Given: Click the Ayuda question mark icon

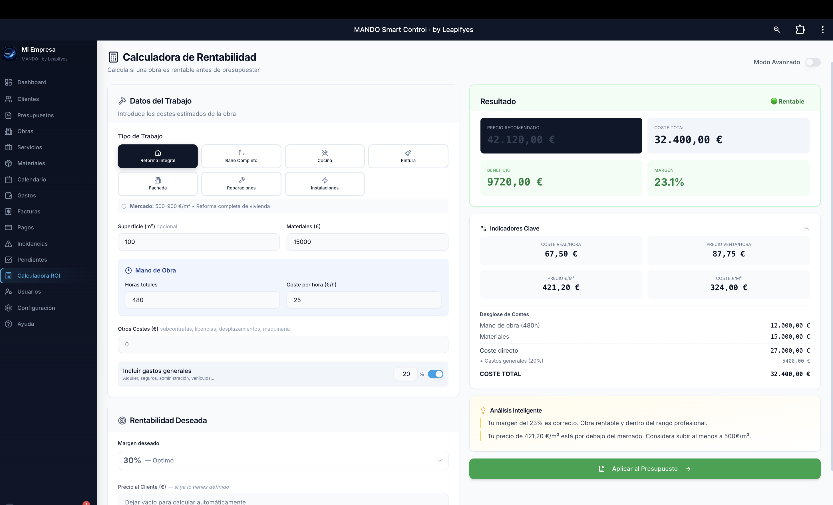Looking at the screenshot, I should click(9, 324).
